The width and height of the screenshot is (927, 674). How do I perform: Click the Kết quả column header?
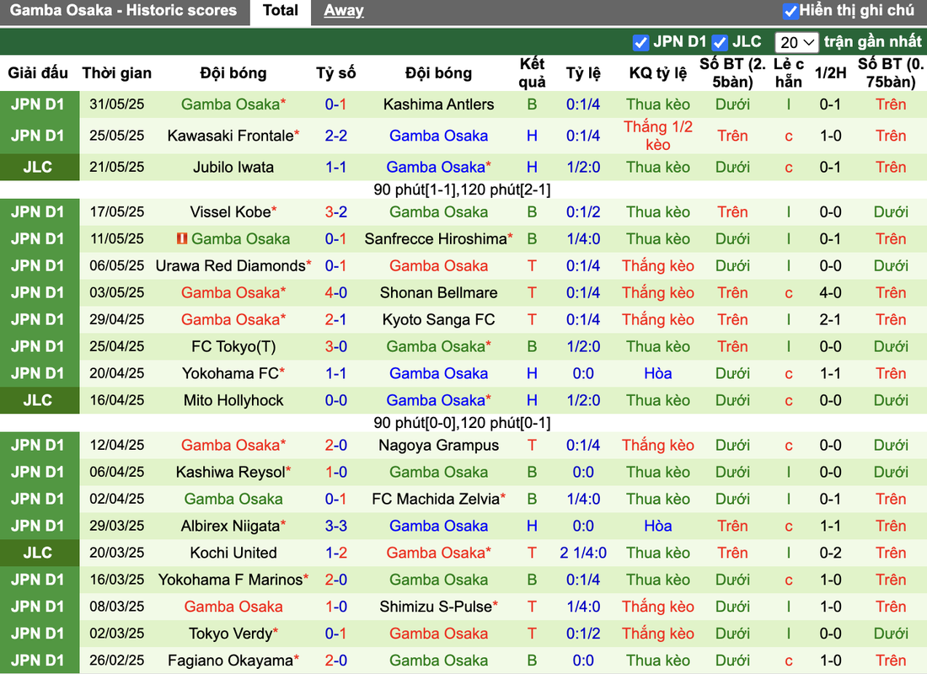[532, 72]
